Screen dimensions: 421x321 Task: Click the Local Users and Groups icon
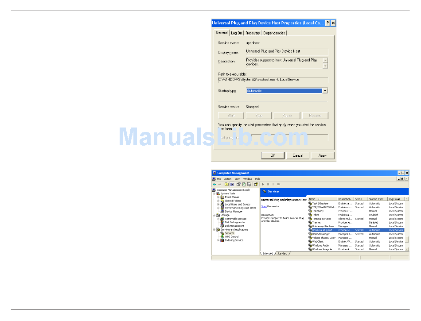[x=222, y=205]
